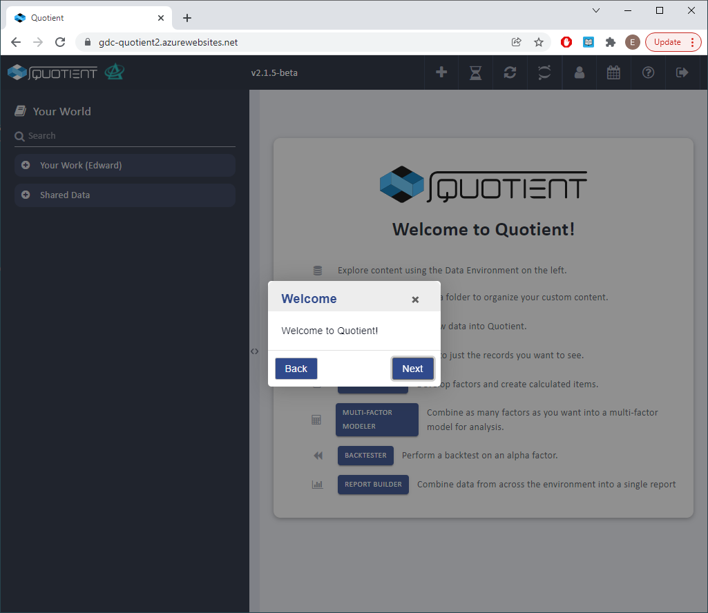The height and width of the screenshot is (613, 708).
Task: Click the Your World book icon
Action: 20,111
